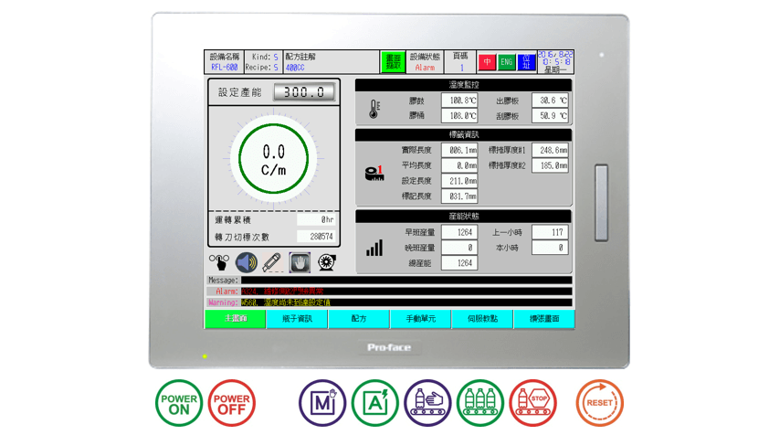
Task: Tap the 設定長度 211.0mm field
Action: [x=459, y=181]
